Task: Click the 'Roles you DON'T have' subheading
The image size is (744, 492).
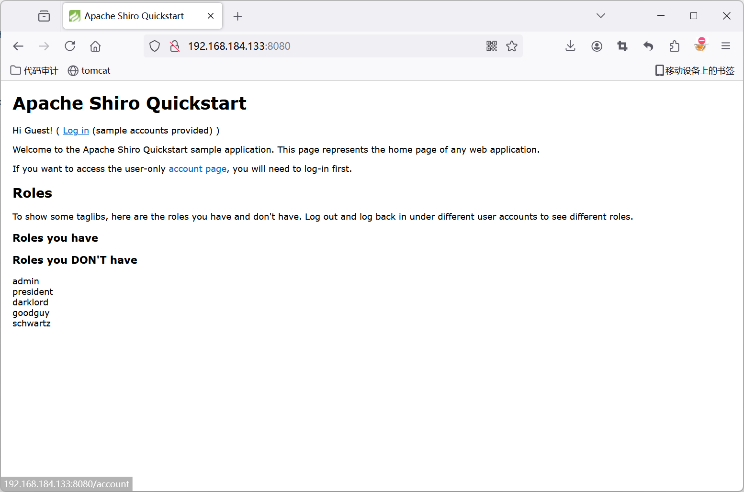Action: point(75,260)
